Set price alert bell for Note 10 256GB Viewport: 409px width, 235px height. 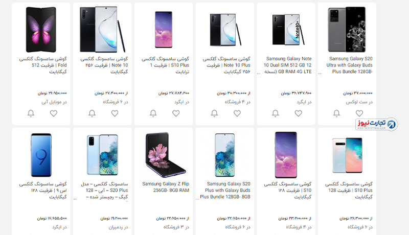pos(92,113)
